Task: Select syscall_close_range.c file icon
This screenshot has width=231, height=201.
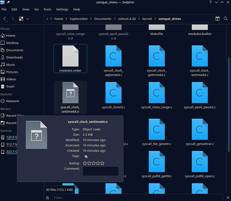Action: (157, 93)
